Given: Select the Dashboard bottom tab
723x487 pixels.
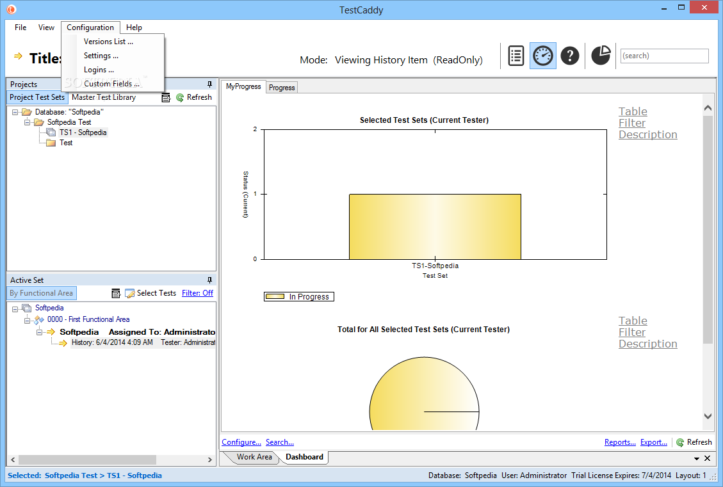Looking at the screenshot, I should point(304,457).
